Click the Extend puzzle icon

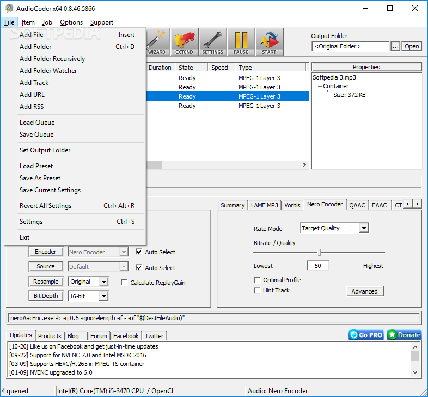click(184, 42)
